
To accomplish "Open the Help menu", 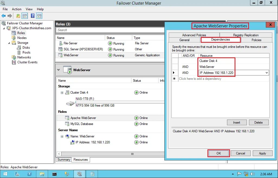I will point(40,9).
